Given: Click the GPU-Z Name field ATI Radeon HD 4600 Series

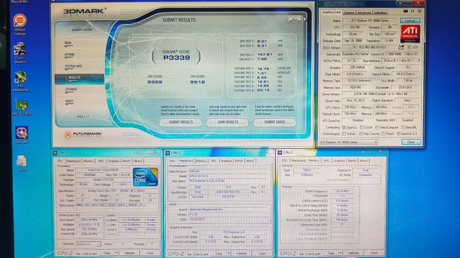Looking at the screenshot, I should (x=370, y=20).
